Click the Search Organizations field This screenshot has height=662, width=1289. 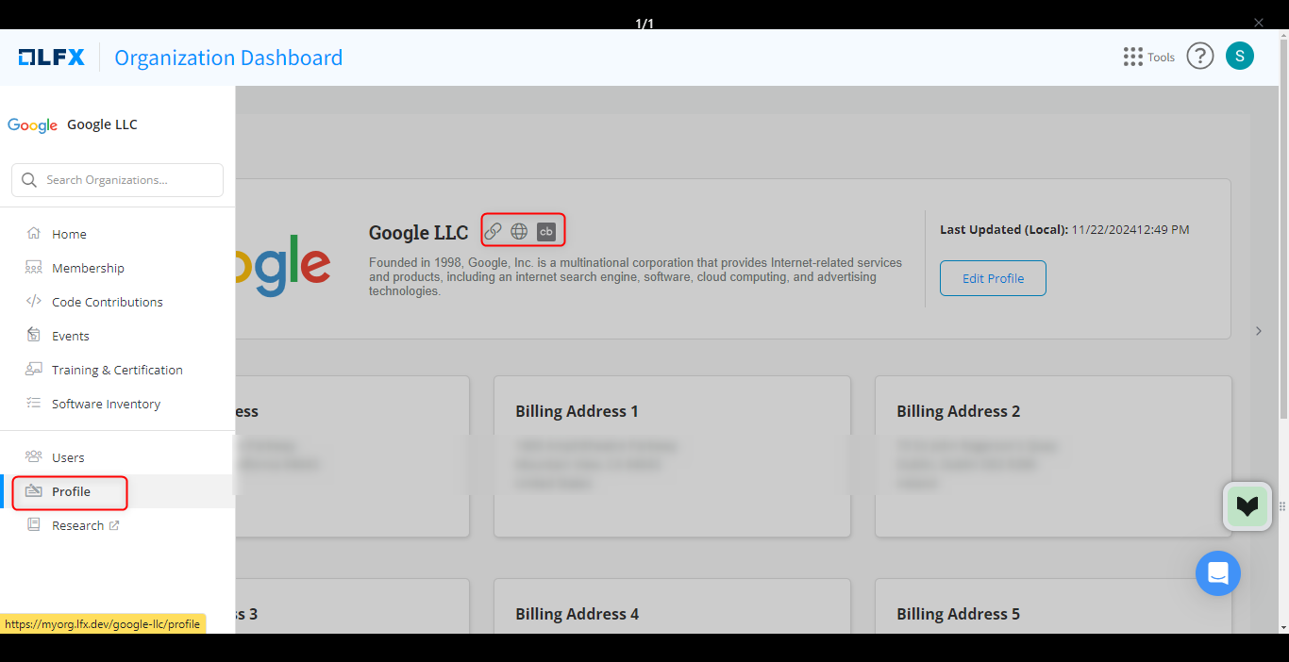click(x=118, y=180)
